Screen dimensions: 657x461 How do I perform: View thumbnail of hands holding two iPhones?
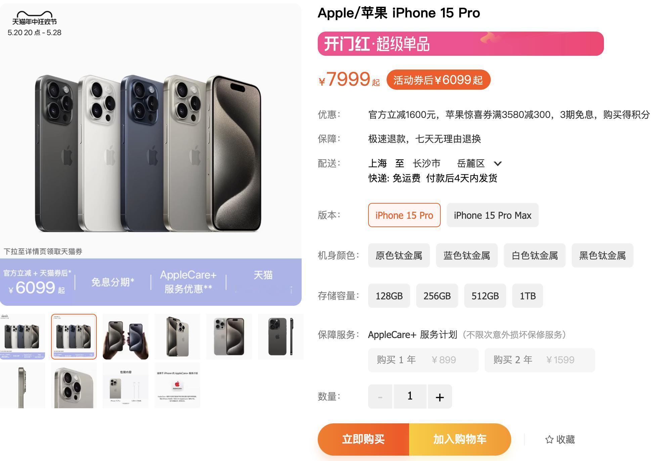pyautogui.click(x=126, y=337)
